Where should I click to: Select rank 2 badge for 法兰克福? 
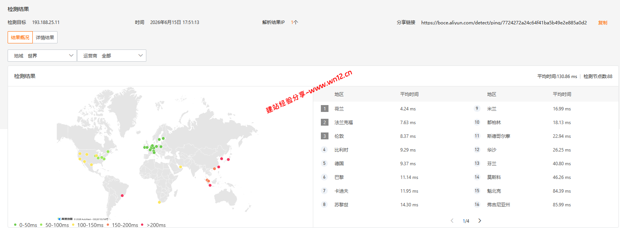click(325, 122)
